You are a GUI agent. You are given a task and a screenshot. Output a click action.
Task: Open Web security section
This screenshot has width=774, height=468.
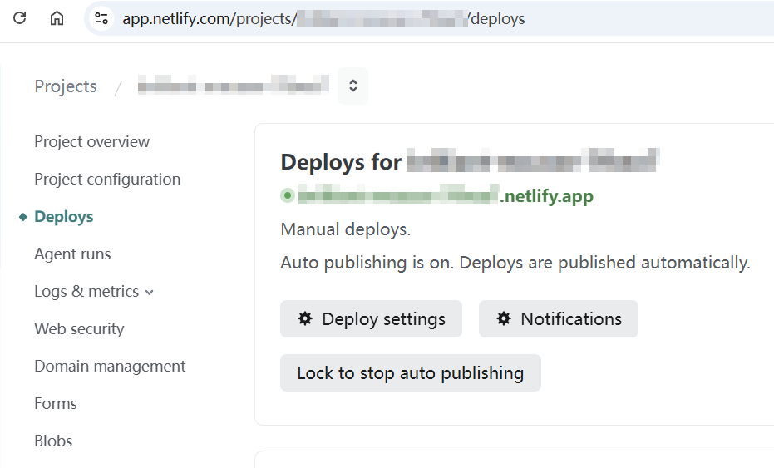(79, 328)
